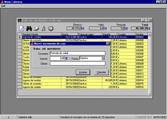Click the status bar date 04/05/2005
The height and width of the screenshot is (120, 167).
tap(159, 117)
